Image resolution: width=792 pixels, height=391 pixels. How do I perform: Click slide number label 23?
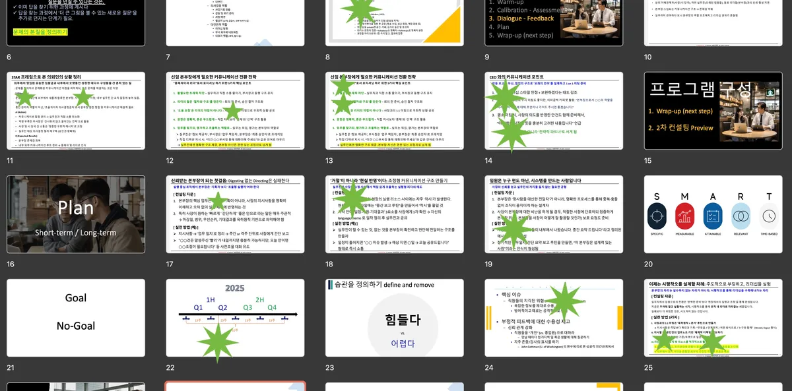coord(330,368)
